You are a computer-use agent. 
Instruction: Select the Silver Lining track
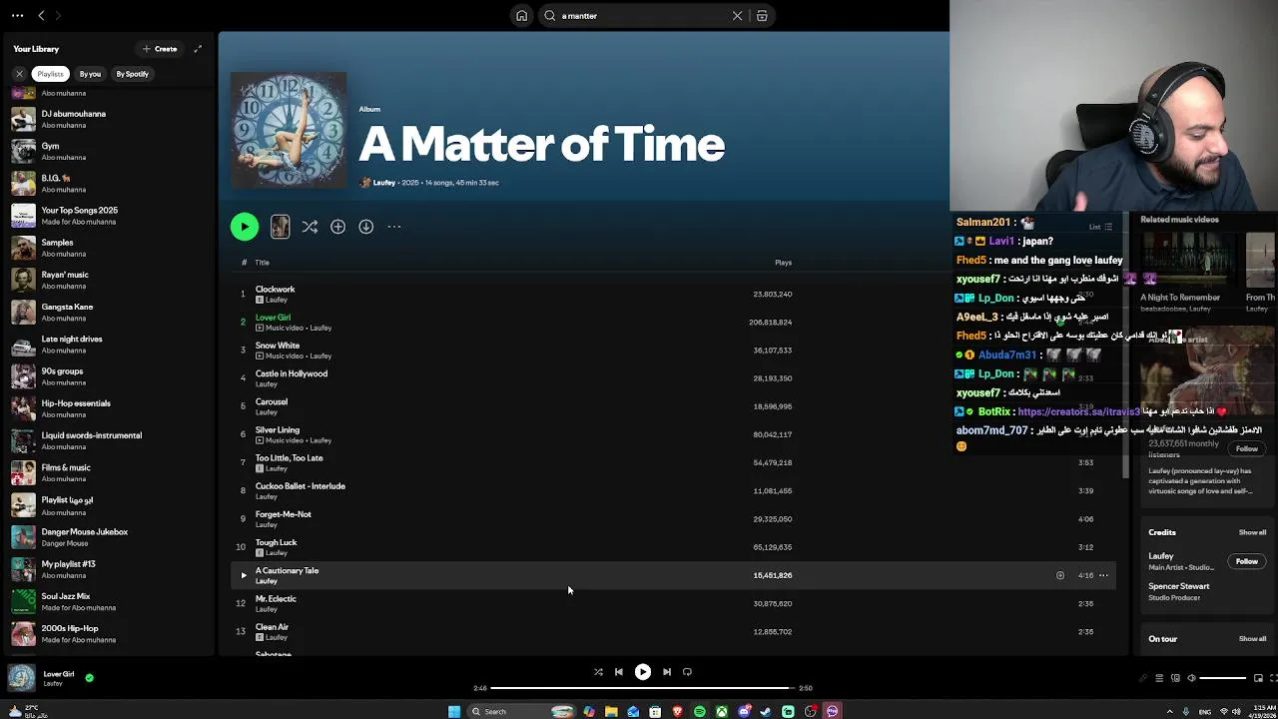tap(674, 434)
